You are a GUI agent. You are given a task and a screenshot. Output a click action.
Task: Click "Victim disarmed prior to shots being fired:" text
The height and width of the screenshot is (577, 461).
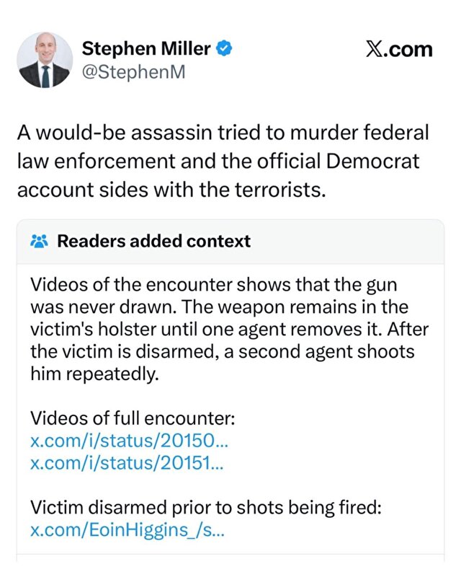tap(205, 508)
